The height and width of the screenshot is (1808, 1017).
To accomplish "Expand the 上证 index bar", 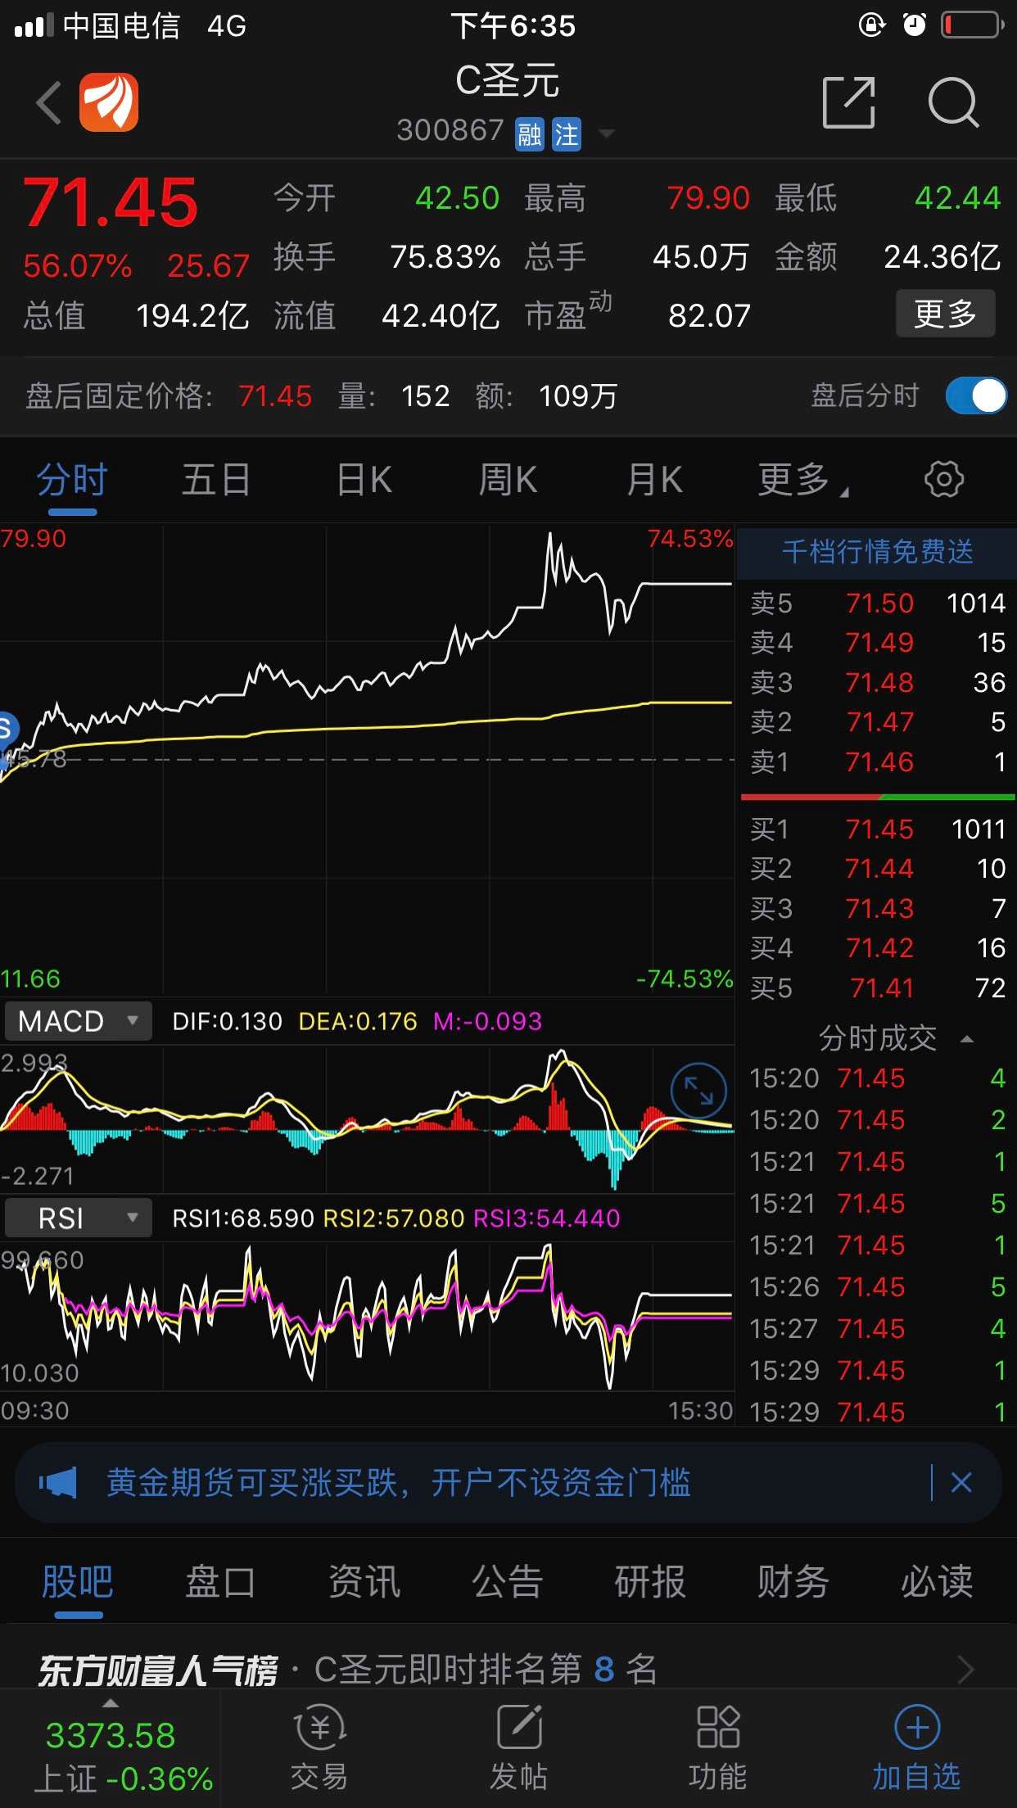I will pyautogui.click(x=111, y=1749).
